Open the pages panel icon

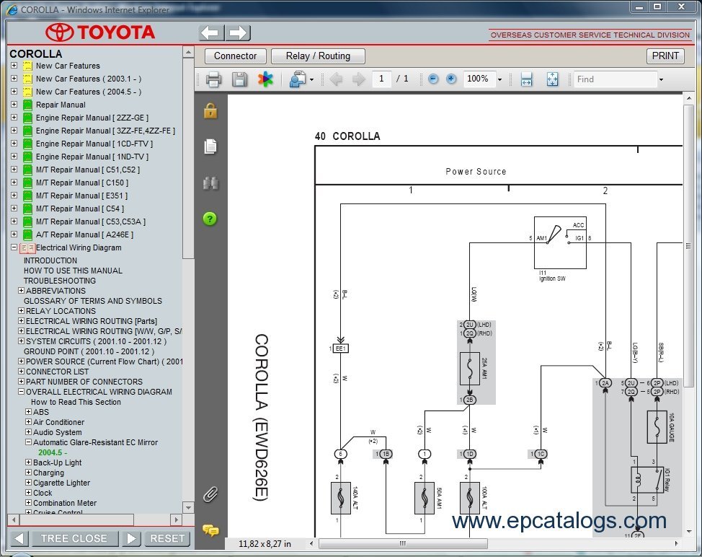[210, 146]
